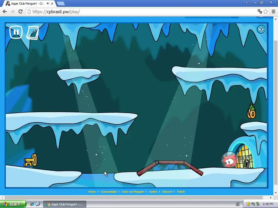Click the translate page icon in address bar

point(260,12)
